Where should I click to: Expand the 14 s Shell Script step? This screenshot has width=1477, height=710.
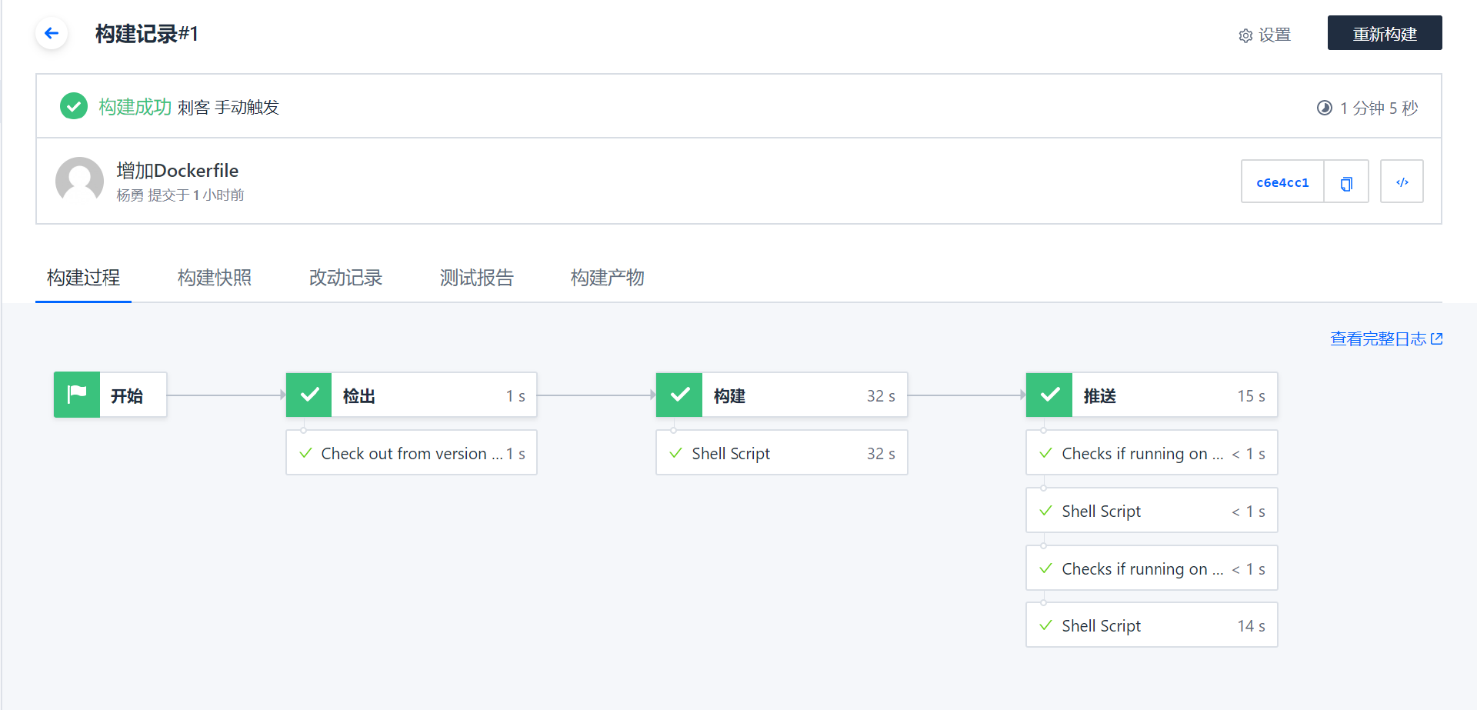point(1152,625)
